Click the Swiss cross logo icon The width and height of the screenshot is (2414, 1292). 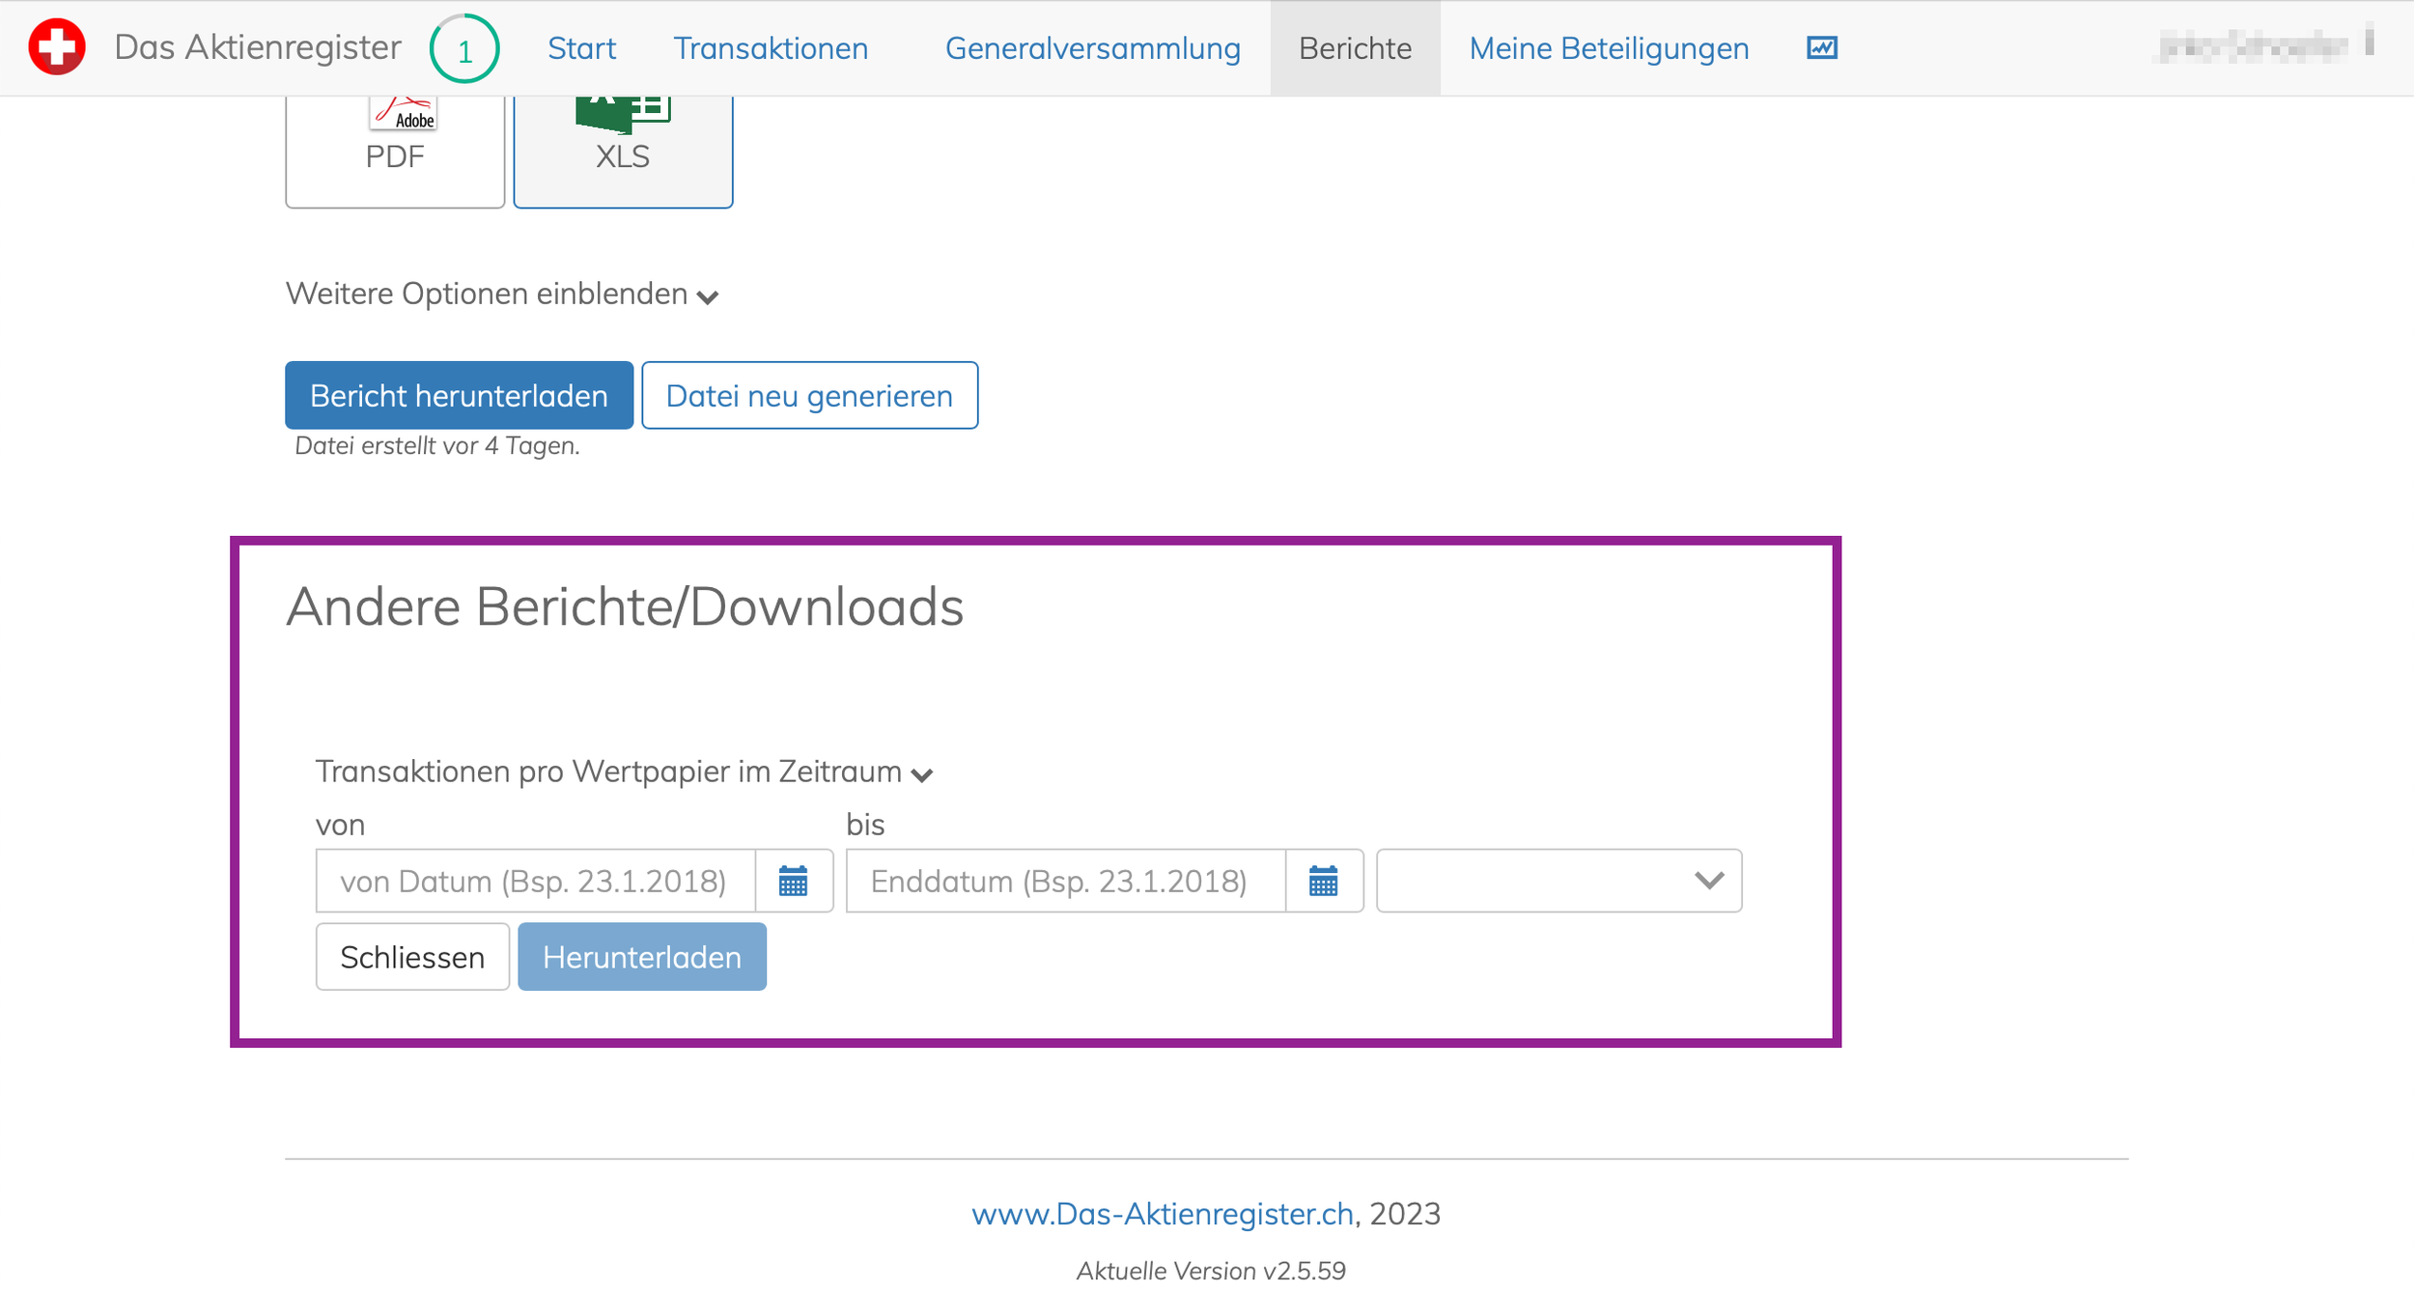click(57, 46)
